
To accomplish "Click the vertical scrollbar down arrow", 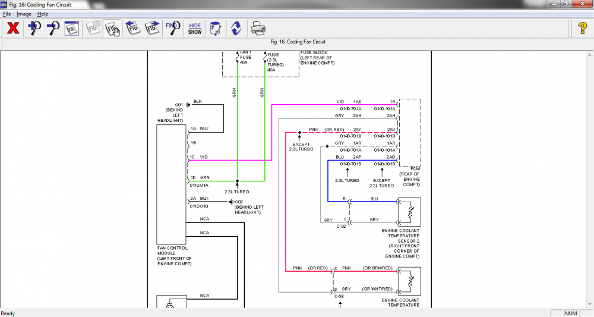I will (590, 305).
